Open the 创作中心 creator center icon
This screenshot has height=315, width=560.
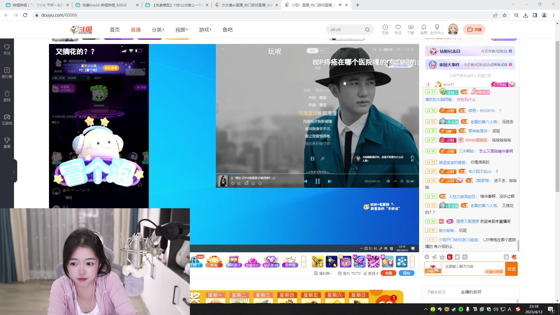[x=437, y=29]
